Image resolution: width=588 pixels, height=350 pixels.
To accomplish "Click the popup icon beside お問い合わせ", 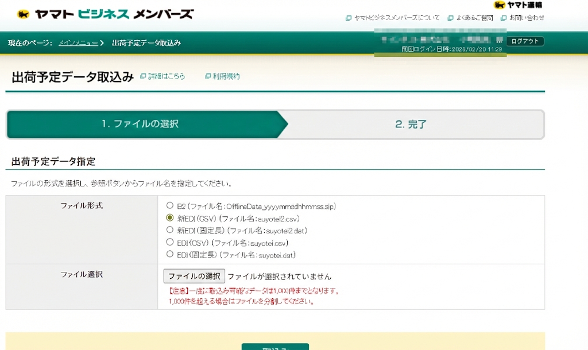I will (504, 18).
